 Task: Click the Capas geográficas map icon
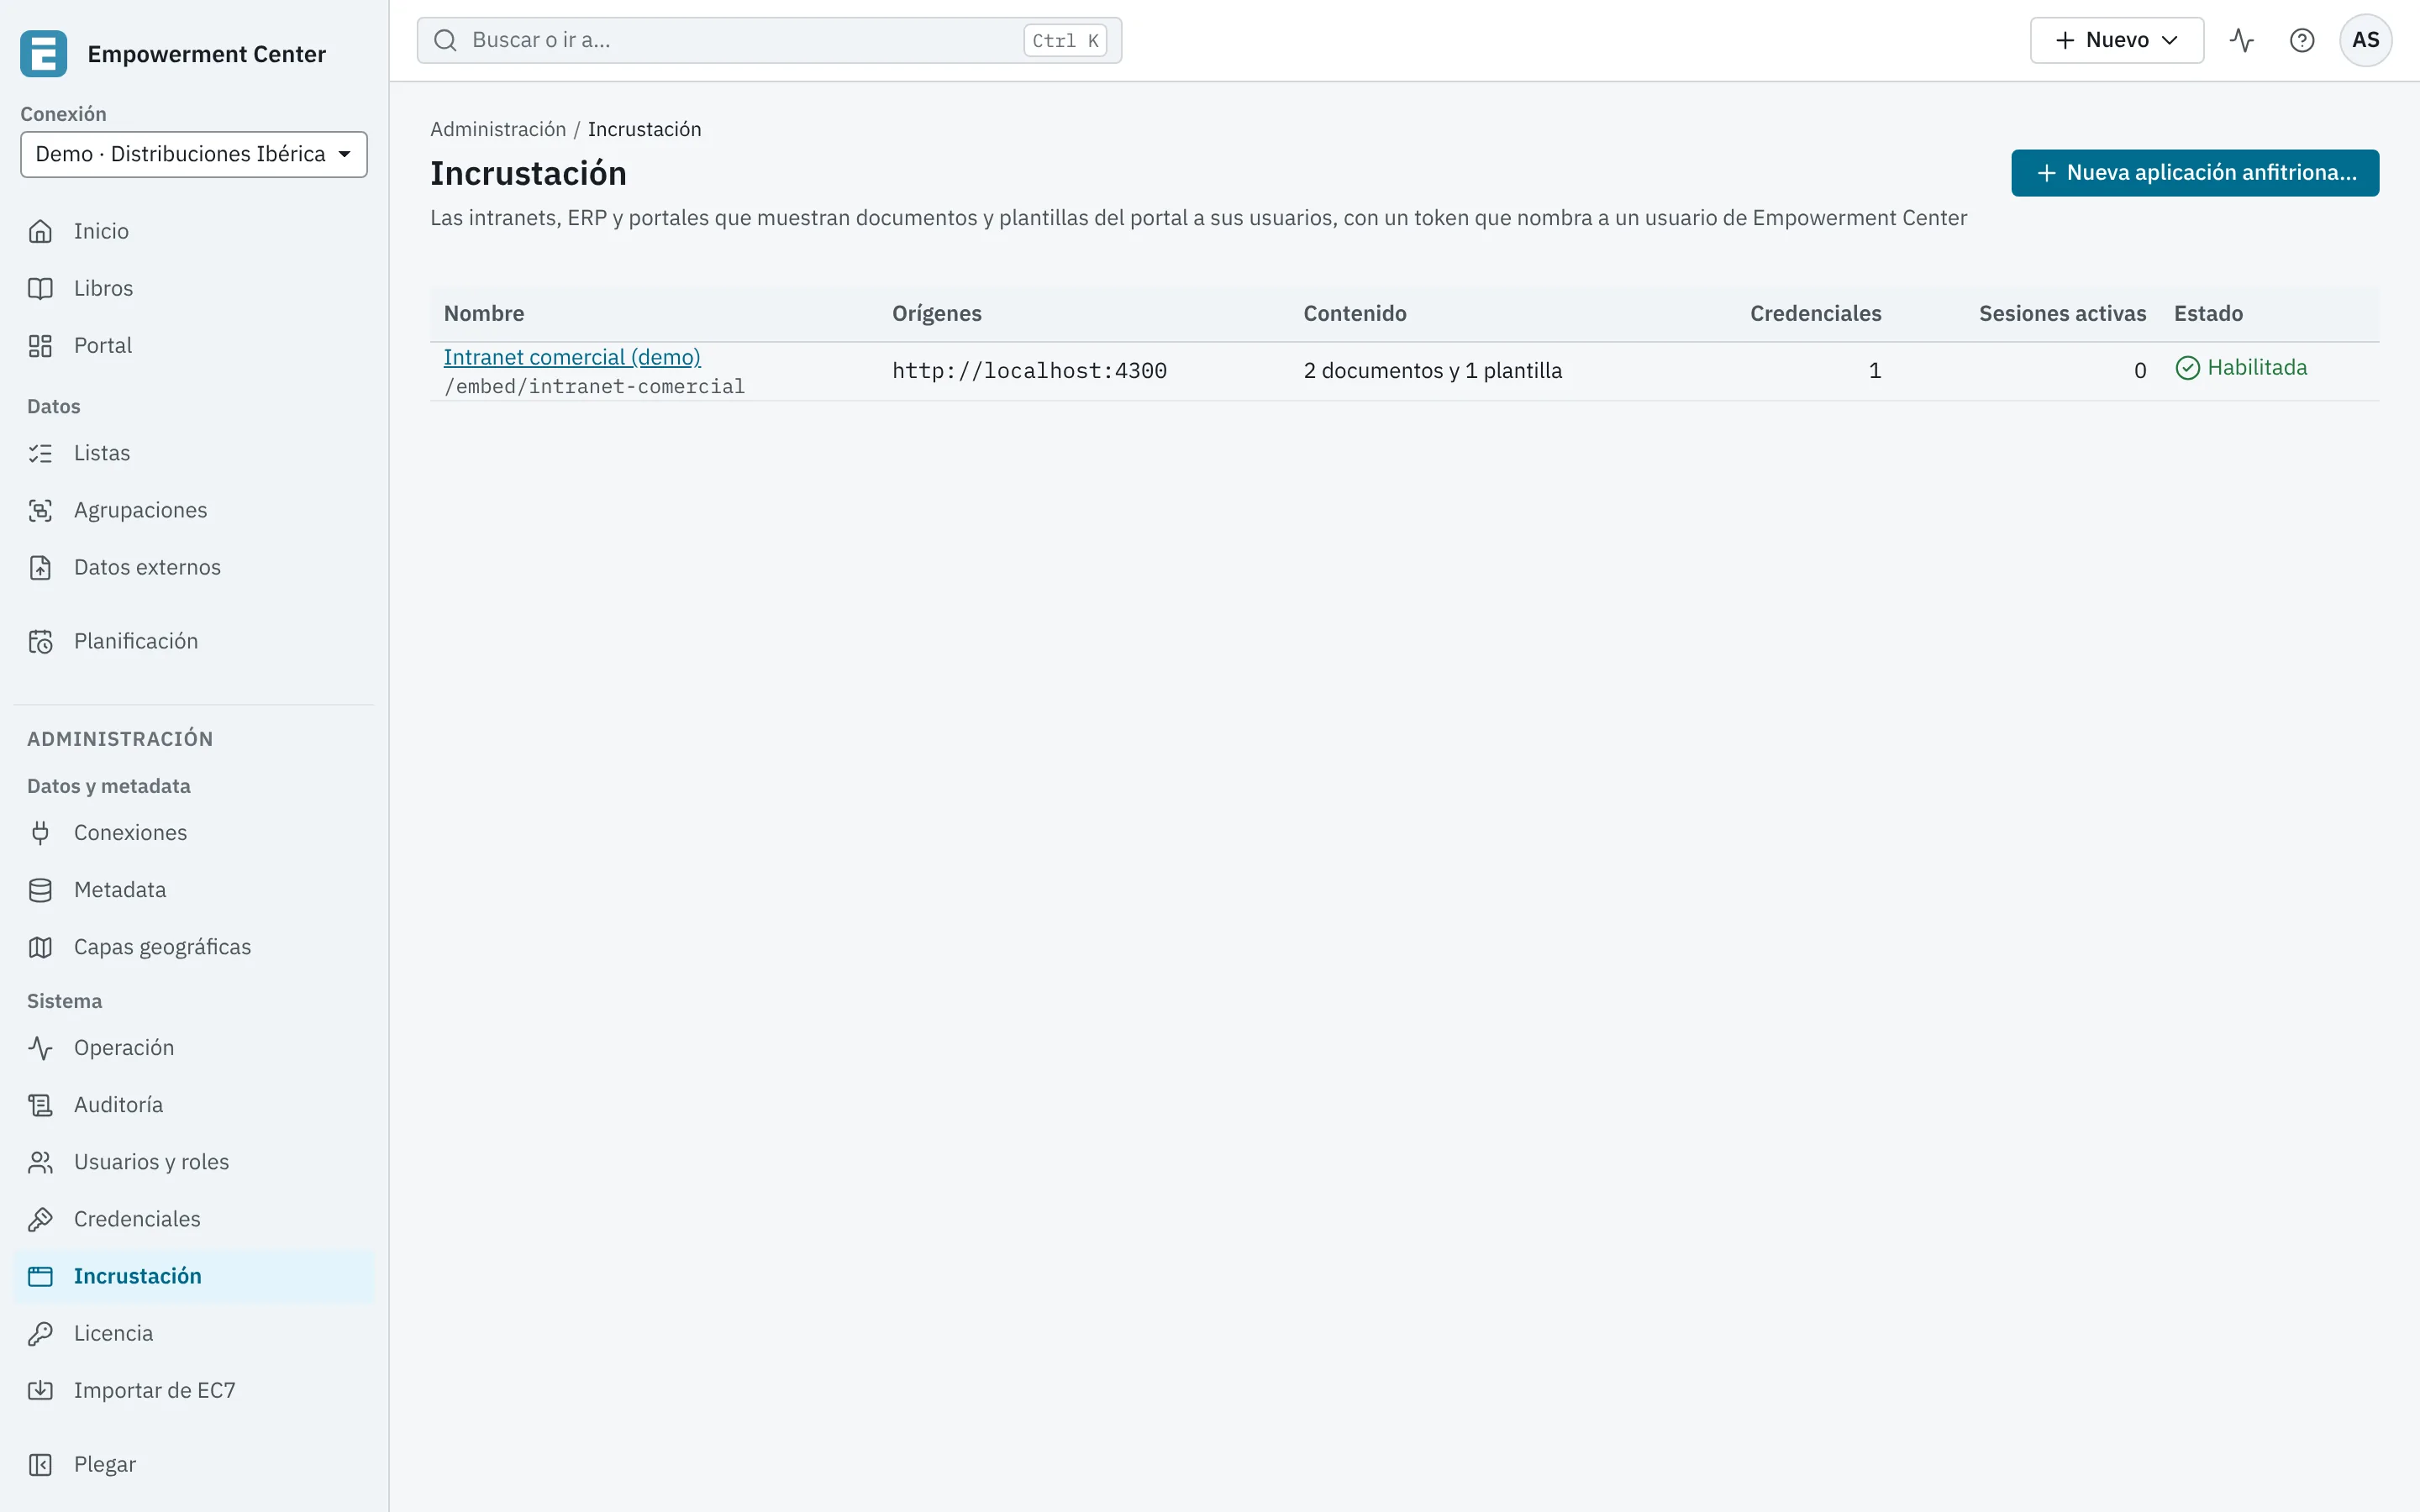(40, 947)
